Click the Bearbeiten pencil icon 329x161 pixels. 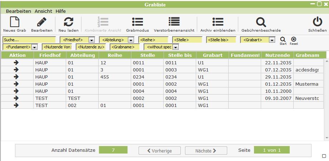tap(41, 22)
